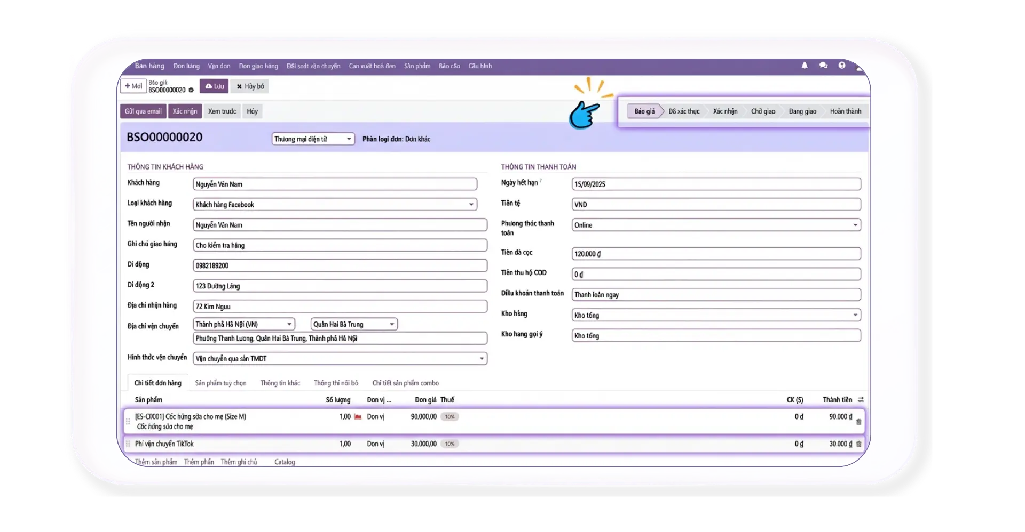Click the Lưu save button

click(x=214, y=86)
